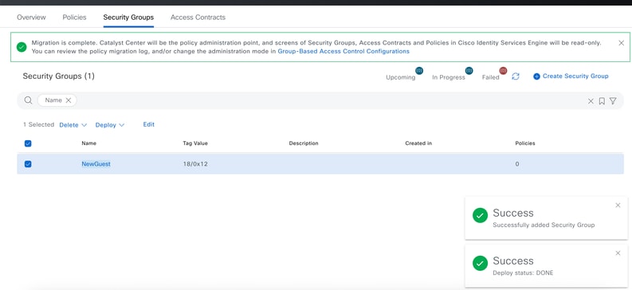
Task: Click the Created in column header
Action: pyautogui.click(x=418, y=143)
